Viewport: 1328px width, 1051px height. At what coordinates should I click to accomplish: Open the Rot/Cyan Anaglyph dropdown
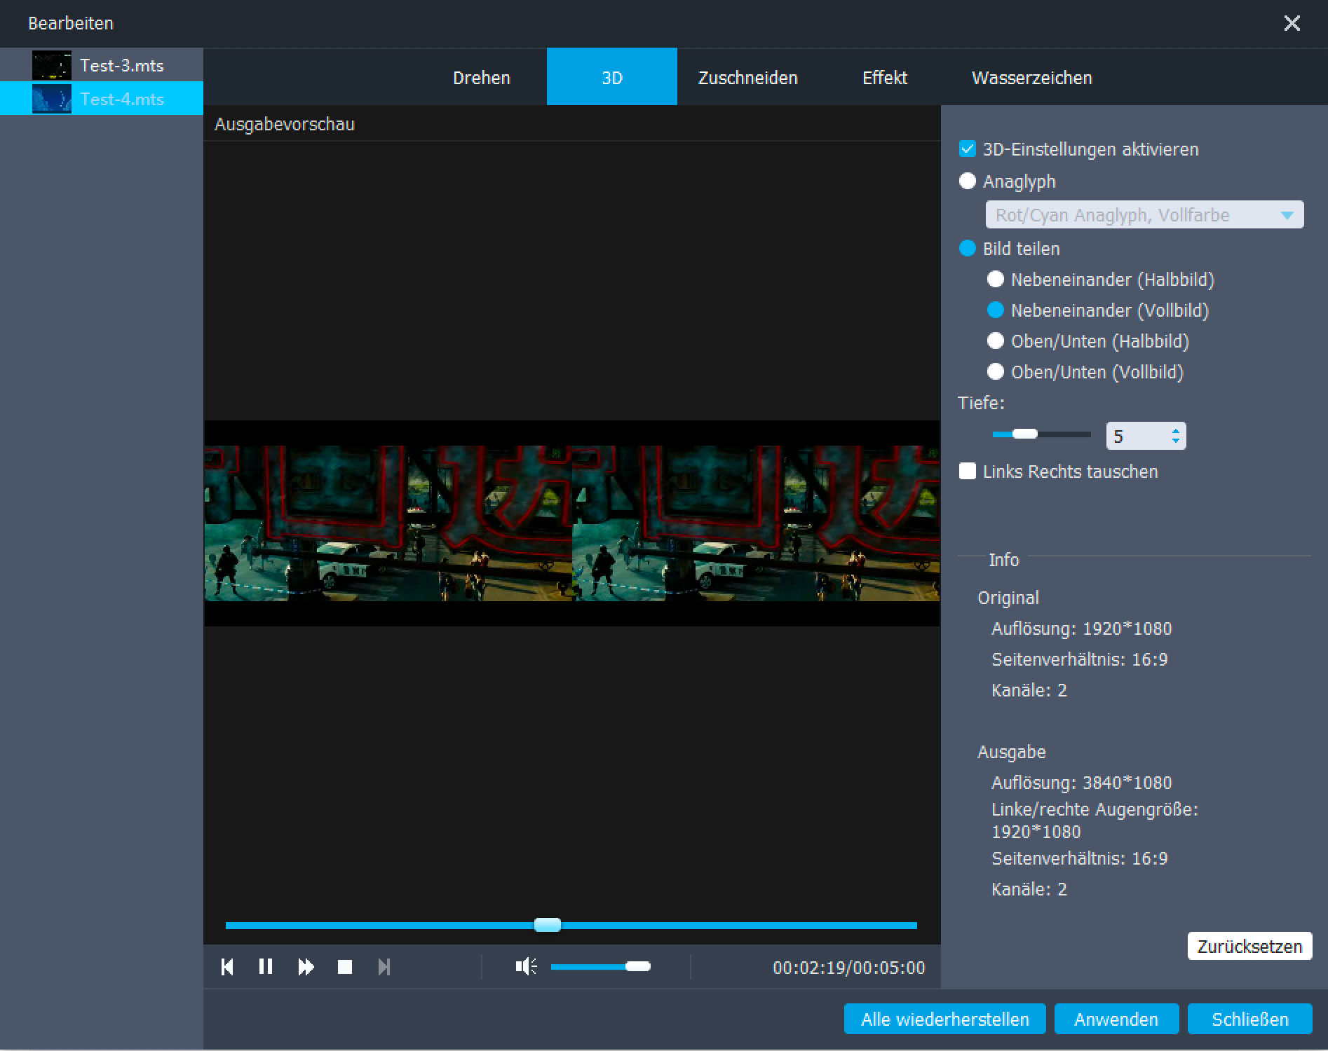tap(1144, 215)
